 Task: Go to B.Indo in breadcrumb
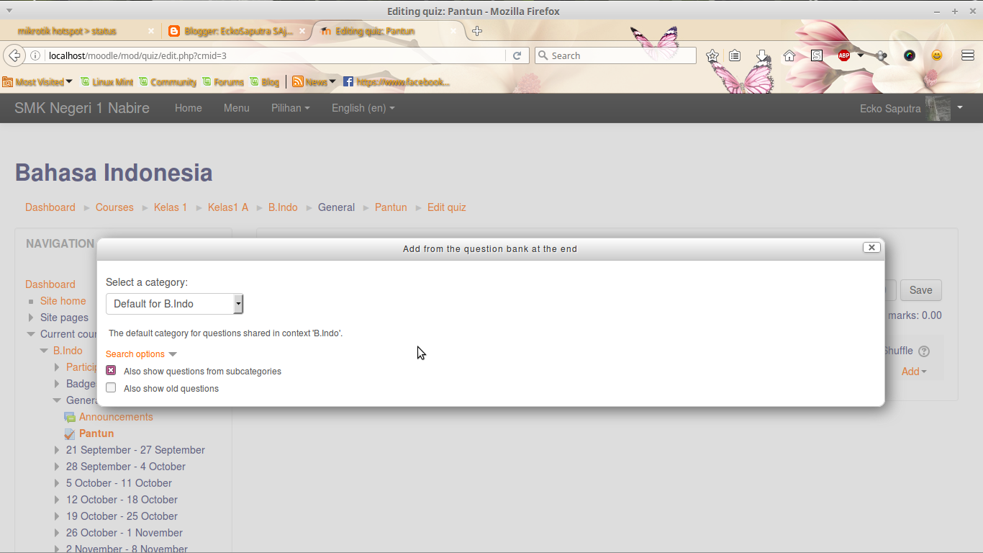tap(283, 207)
